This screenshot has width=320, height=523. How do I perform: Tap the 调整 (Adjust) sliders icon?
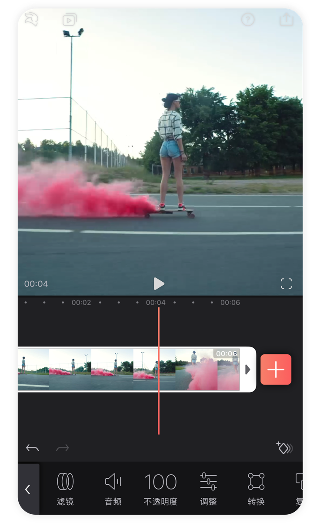point(208,489)
